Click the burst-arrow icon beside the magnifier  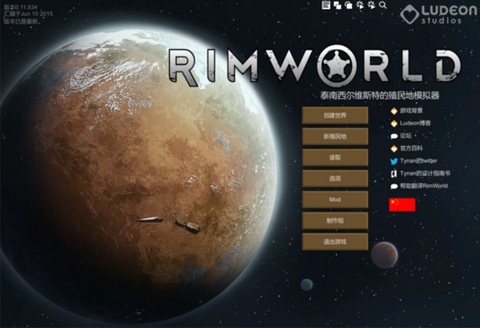[371, 5]
